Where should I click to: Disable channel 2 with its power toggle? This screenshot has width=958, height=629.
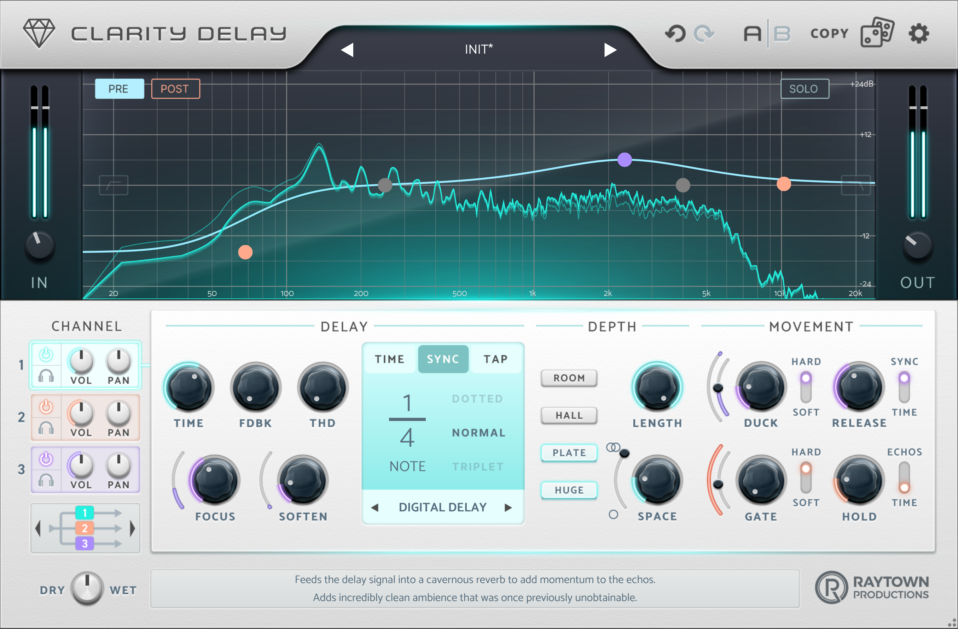tap(46, 407)
